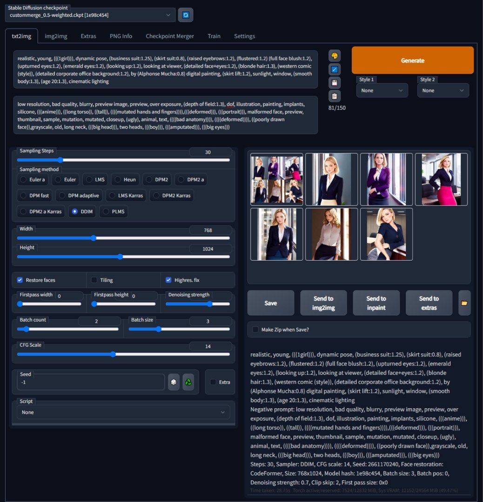Click the clipboard icon beside the prompt
The width and height of the screenshot is (483, 502).
click(x=334, y=96)
